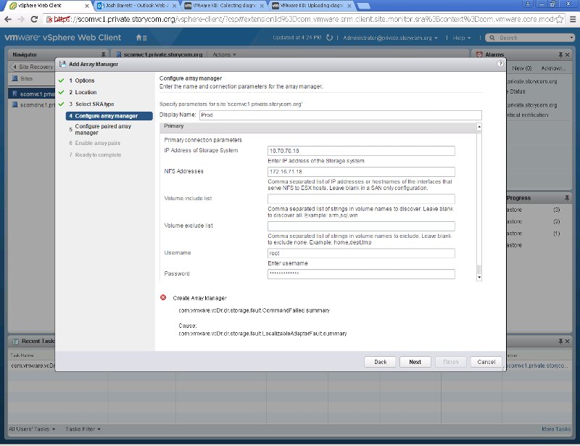Image resolution: width=580 pixels, height=446 pixels.
Task: Refresh the vSphere client view
Action: tap(329, 38)
